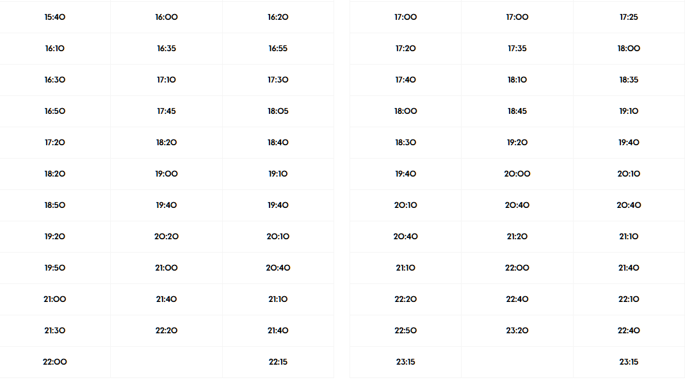
Task: Choose the 18:35 time cell
Action: (629, 80)
